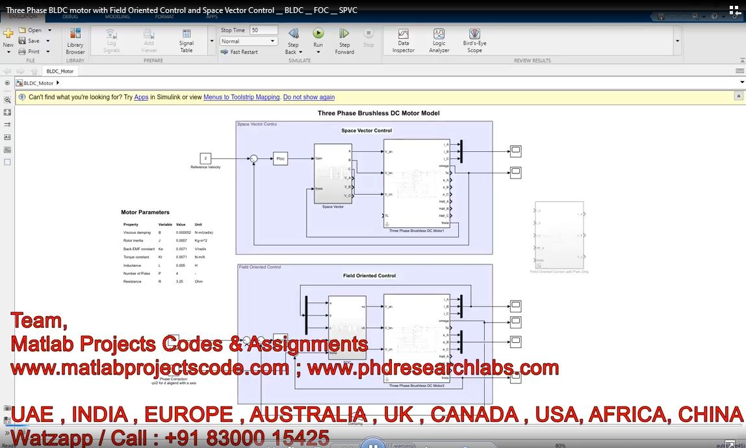Image resolution: width=746 pixels, height=448 pixels.
Task: Switch to the FORMAT ribbon tab
Action: point(164,17)
